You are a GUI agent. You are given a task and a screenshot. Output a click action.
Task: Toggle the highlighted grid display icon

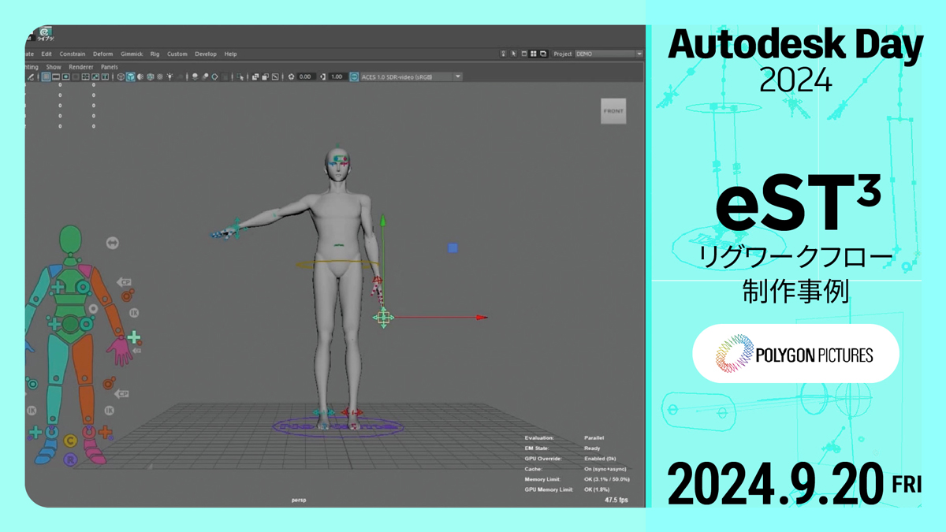pos(47,76)
